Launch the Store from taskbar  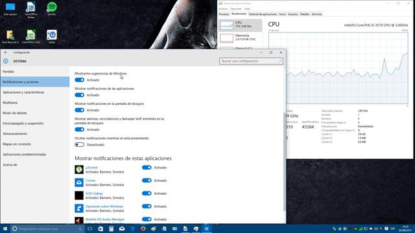pos(101,228)
